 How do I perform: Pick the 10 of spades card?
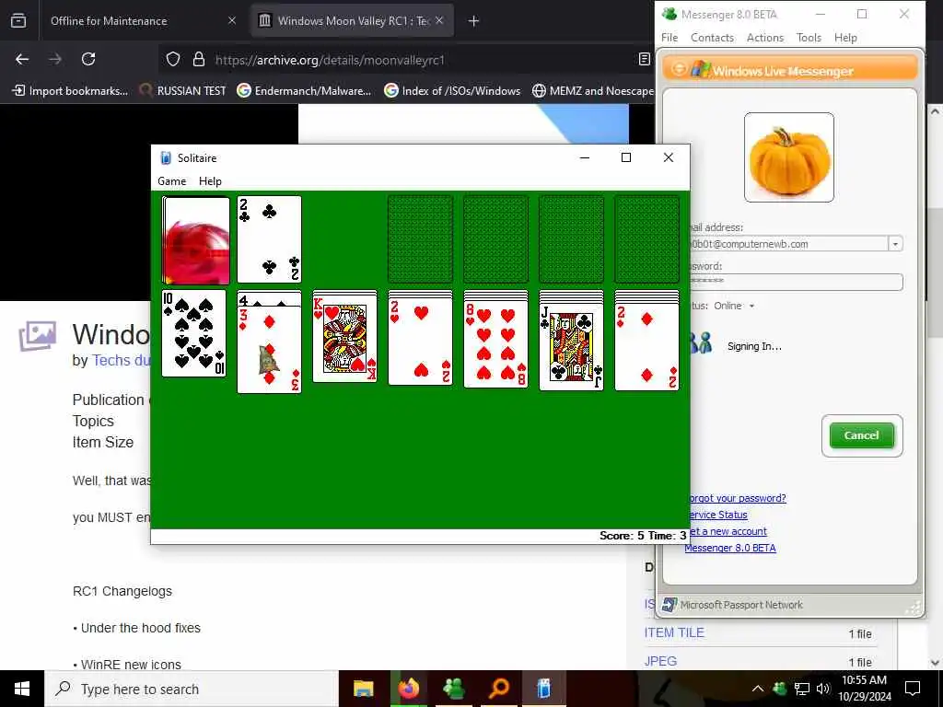pos(194,333)
